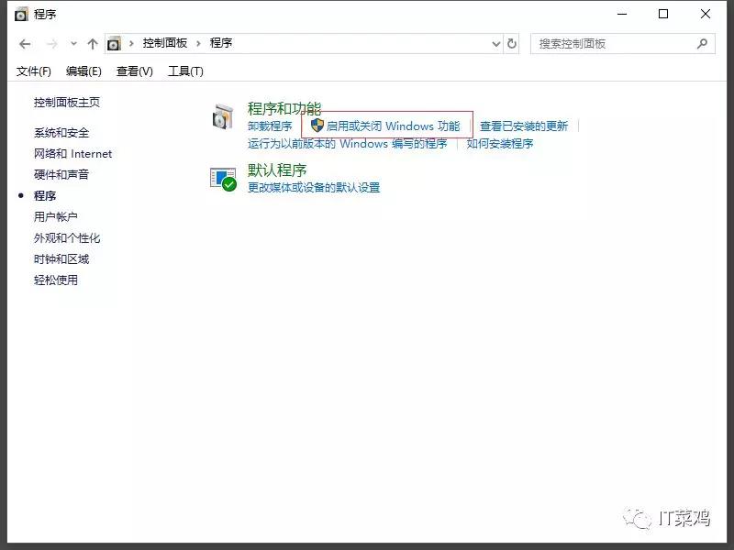Expand the chevron after 控制面板 in breadcrumb
The image size is (734, 550).
[x=199, y=44]
